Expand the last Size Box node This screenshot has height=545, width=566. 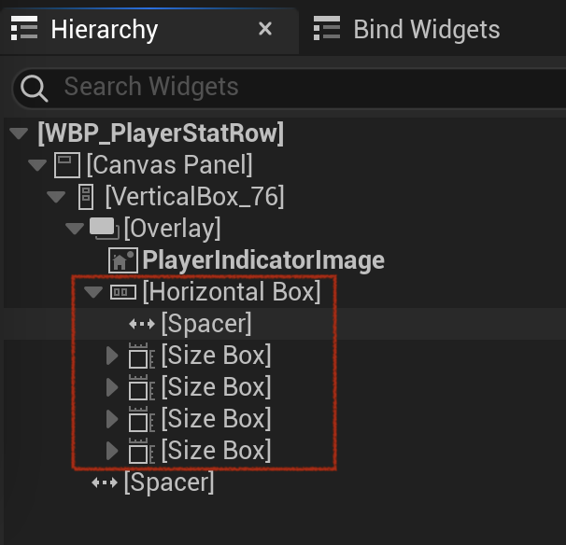[x=112, y=451]
